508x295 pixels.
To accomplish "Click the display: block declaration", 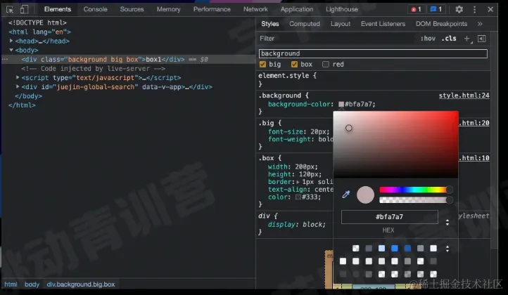I will click(296, 225).
